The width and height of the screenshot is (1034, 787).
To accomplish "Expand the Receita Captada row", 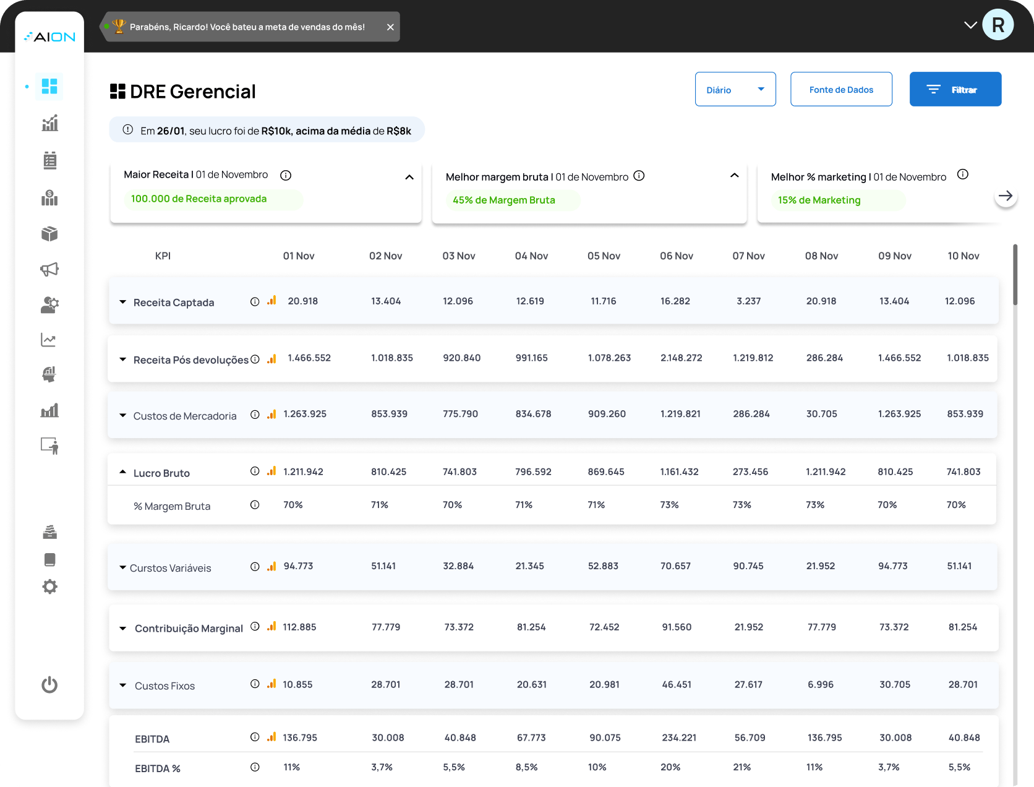I will [122, 302].
